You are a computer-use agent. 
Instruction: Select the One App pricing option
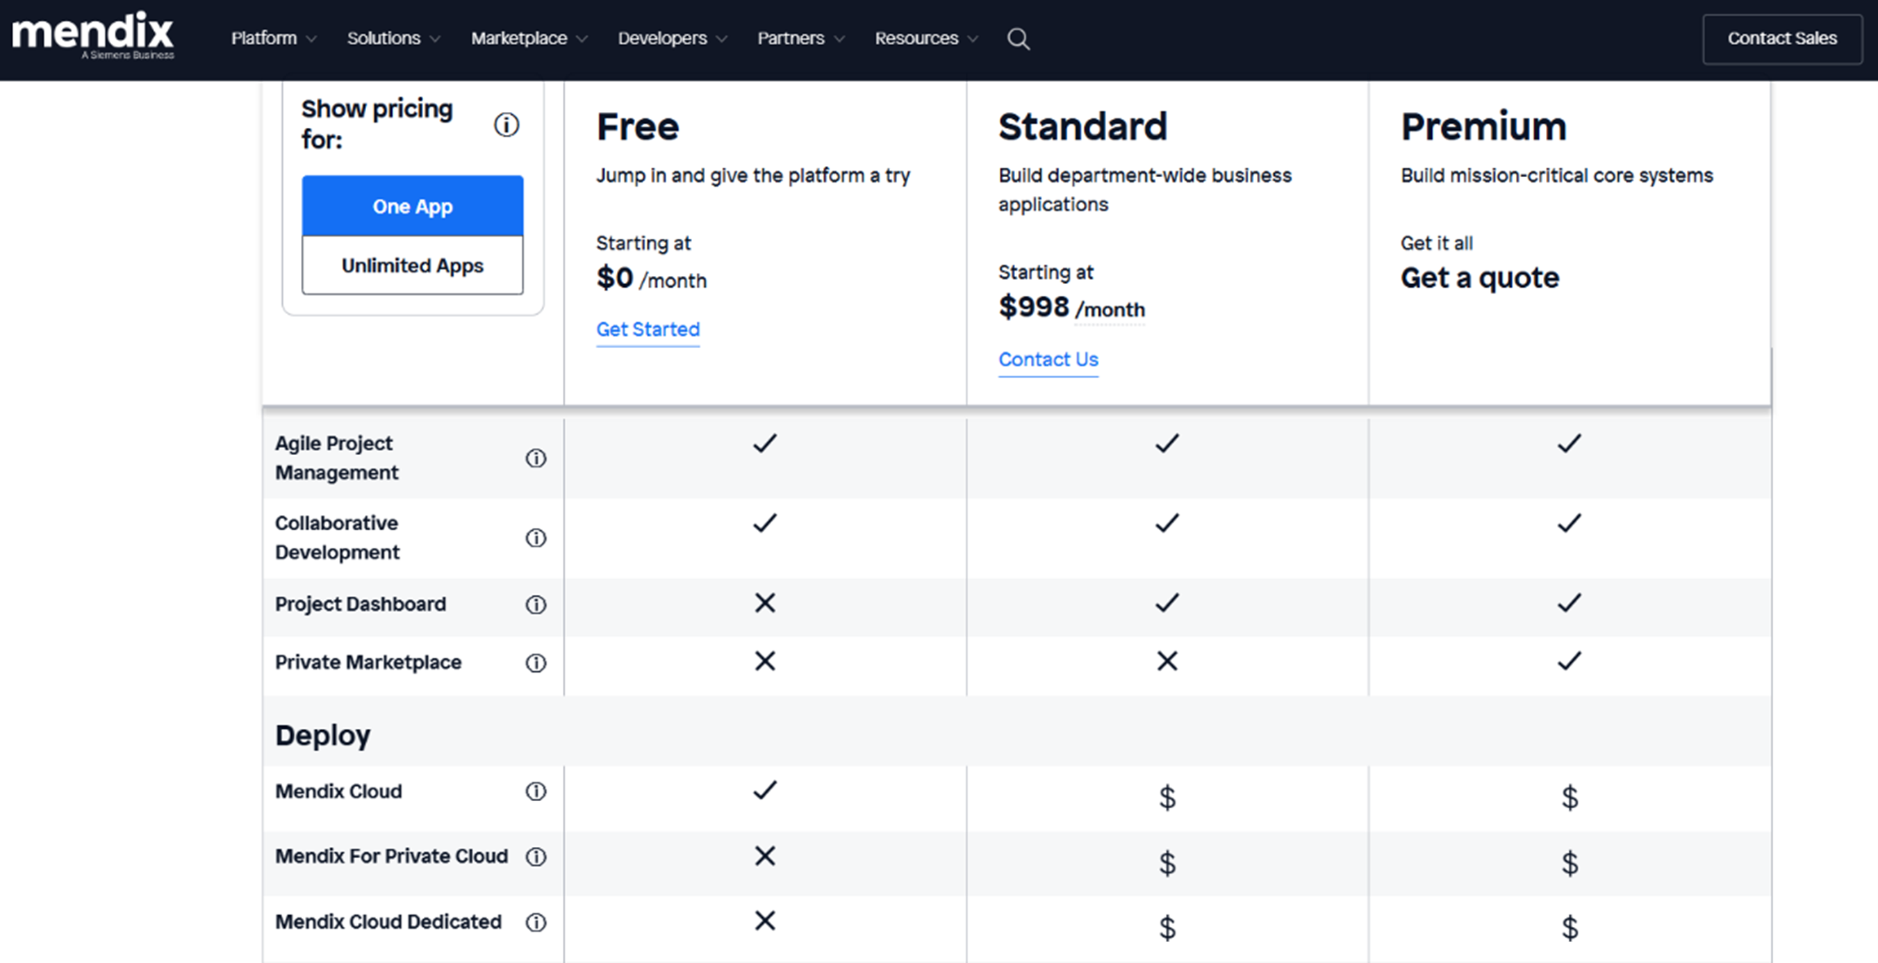(412, 206)
